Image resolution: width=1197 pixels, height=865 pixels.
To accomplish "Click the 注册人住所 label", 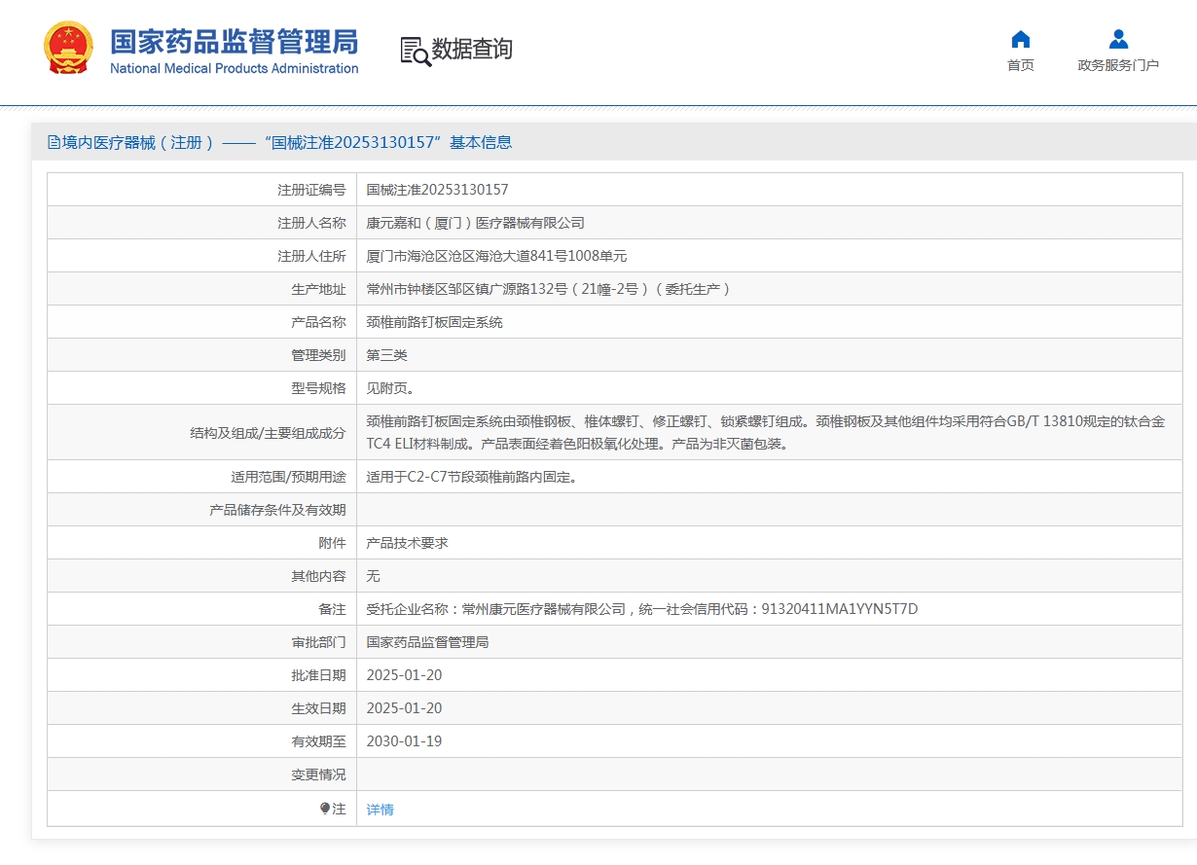I will (x=311, y=256).
